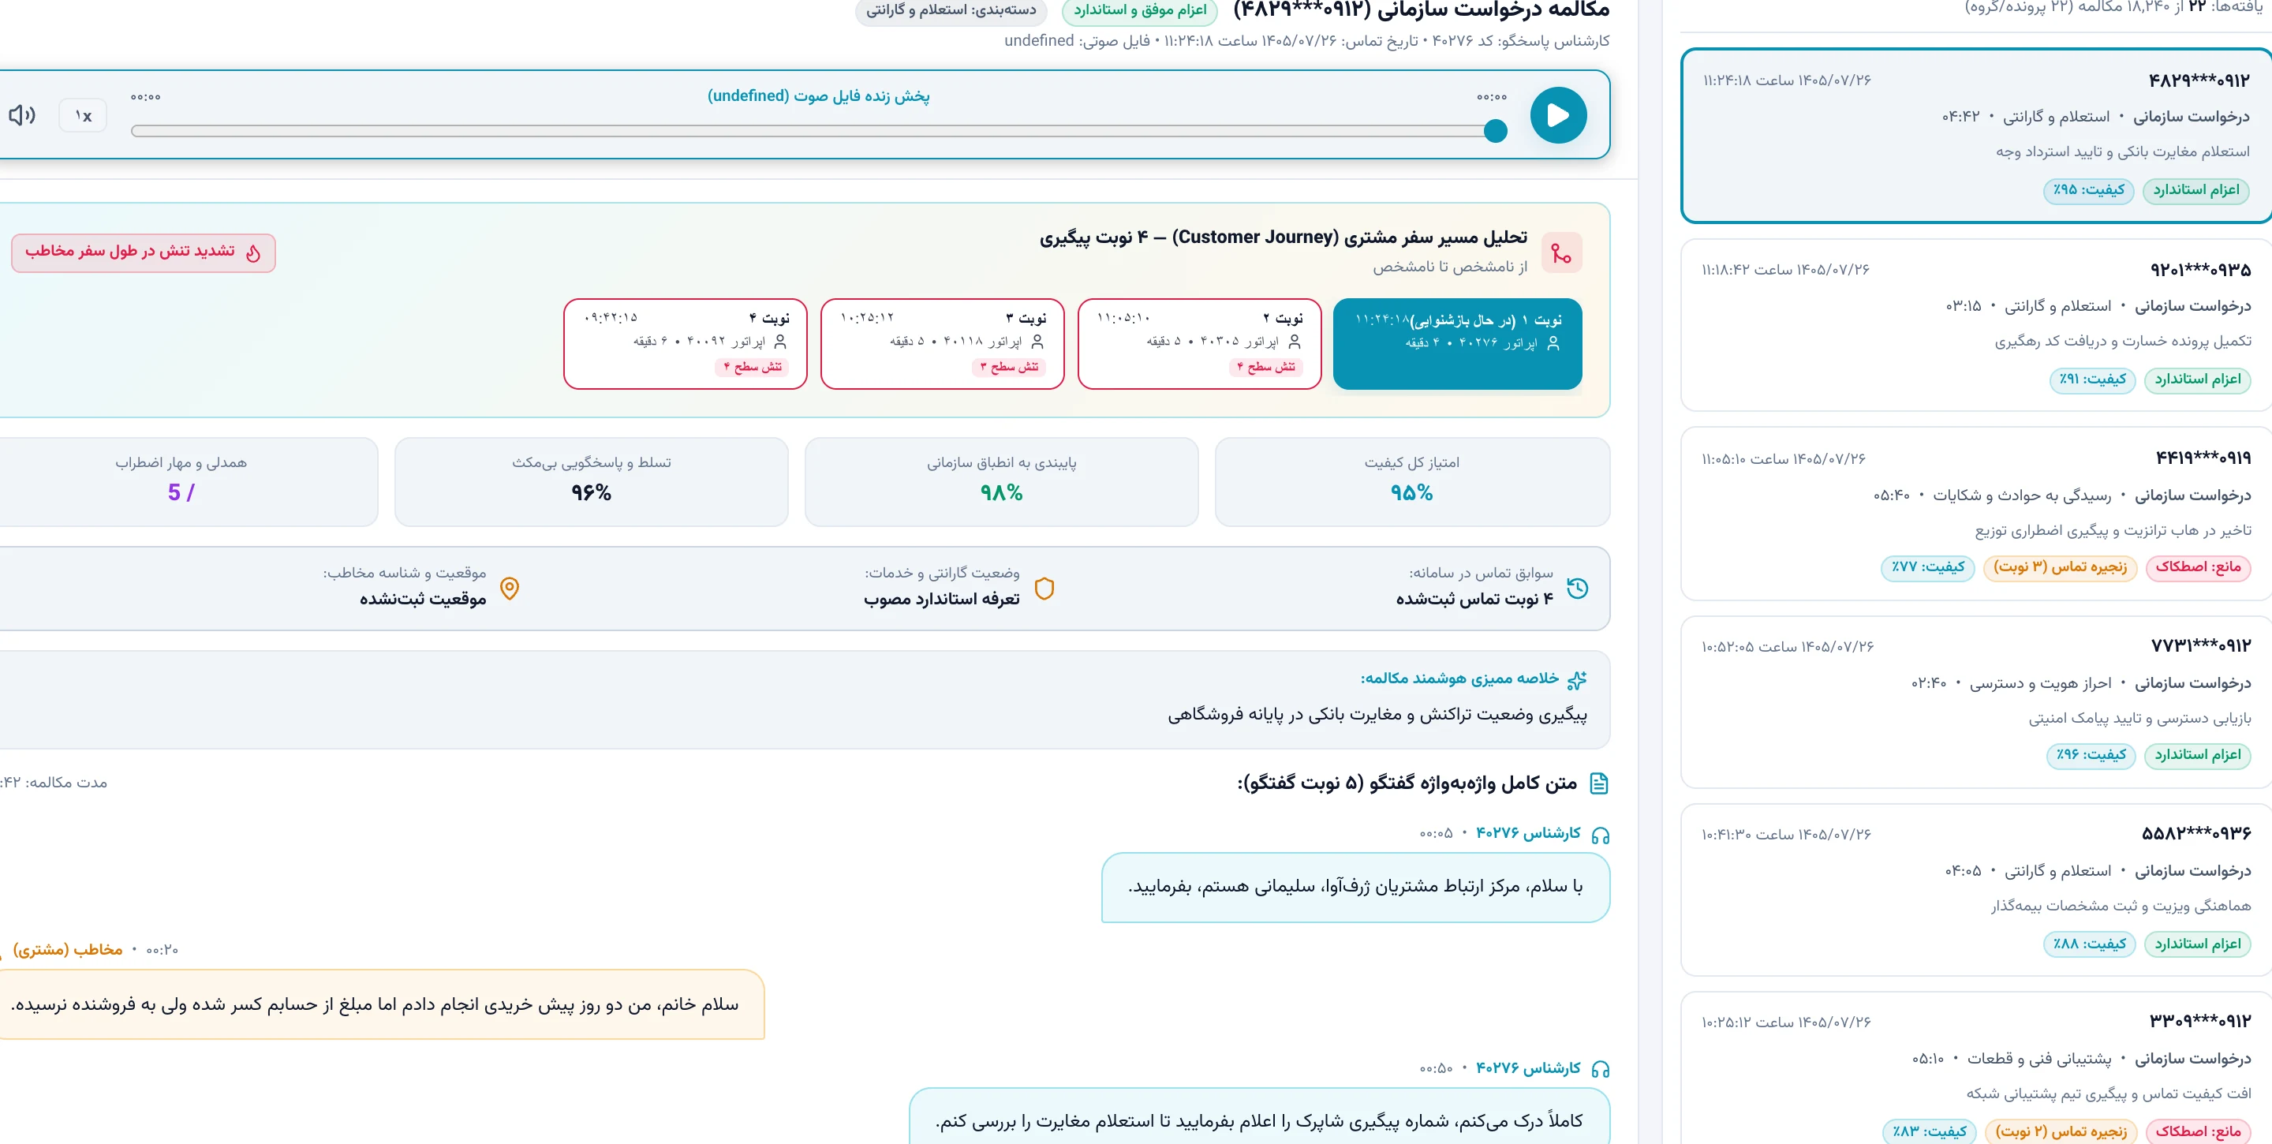
Task: Open call card 0912***4829 in the list
Action: point(1975,135)
